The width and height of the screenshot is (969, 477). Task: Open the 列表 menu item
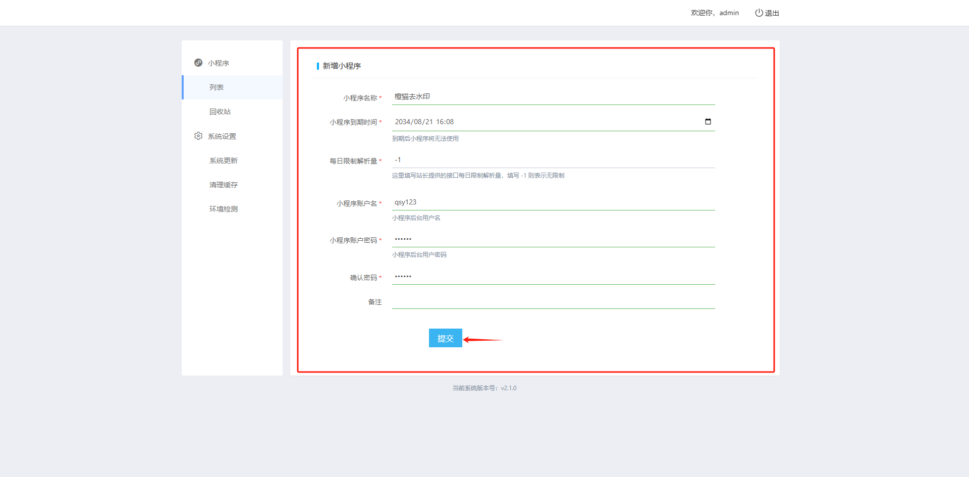pos(217,87)
